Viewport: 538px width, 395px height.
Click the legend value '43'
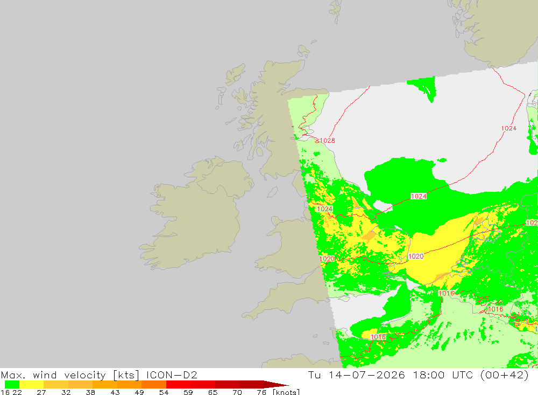[115, 392]
